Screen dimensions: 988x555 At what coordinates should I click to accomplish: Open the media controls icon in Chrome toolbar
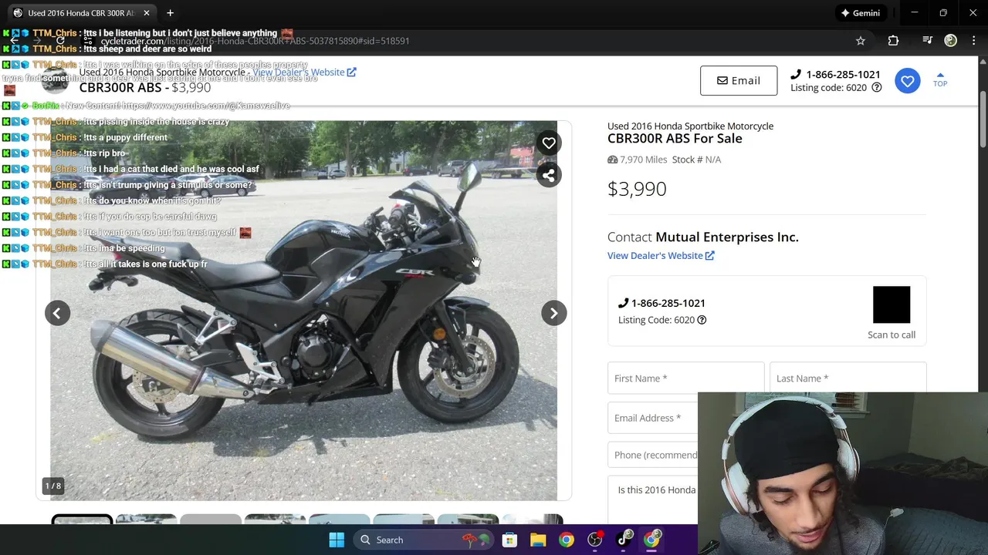click(928, 41)
